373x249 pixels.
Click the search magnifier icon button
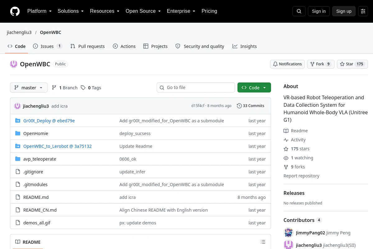point(299,11)
